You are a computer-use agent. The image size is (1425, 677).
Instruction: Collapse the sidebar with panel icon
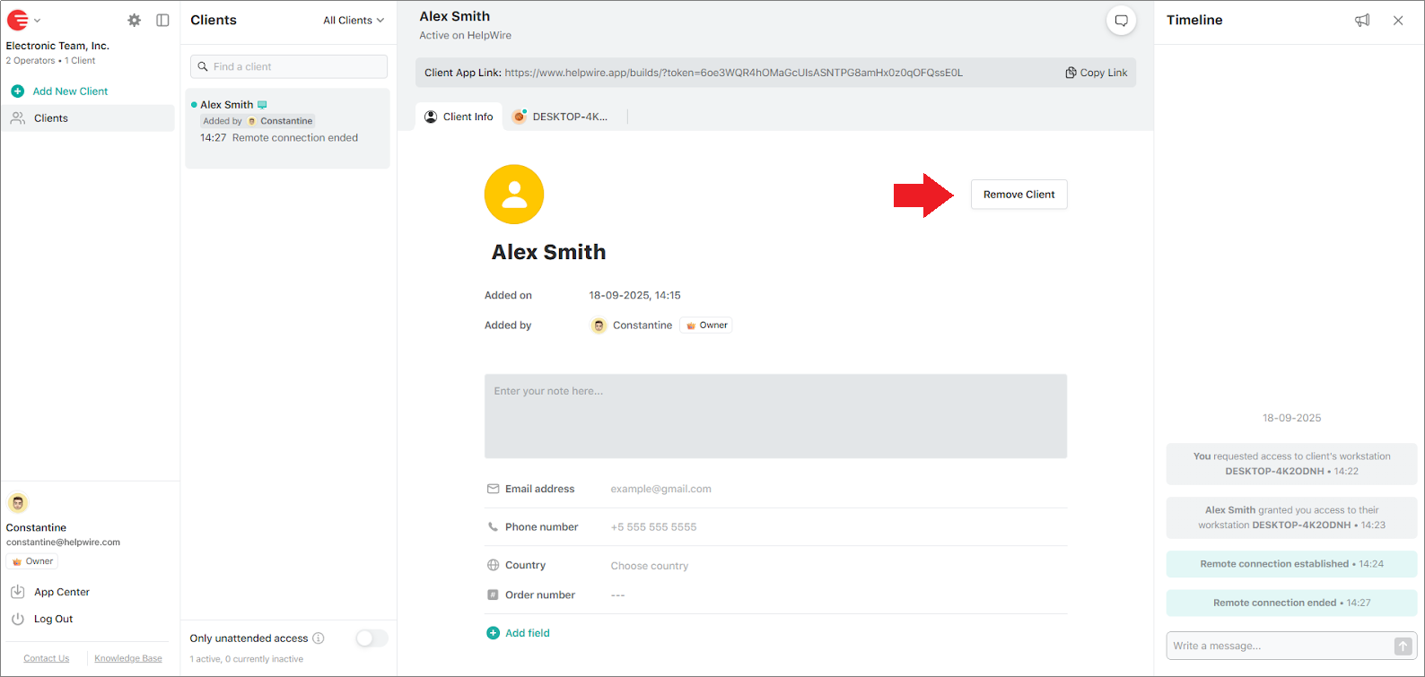162,20
